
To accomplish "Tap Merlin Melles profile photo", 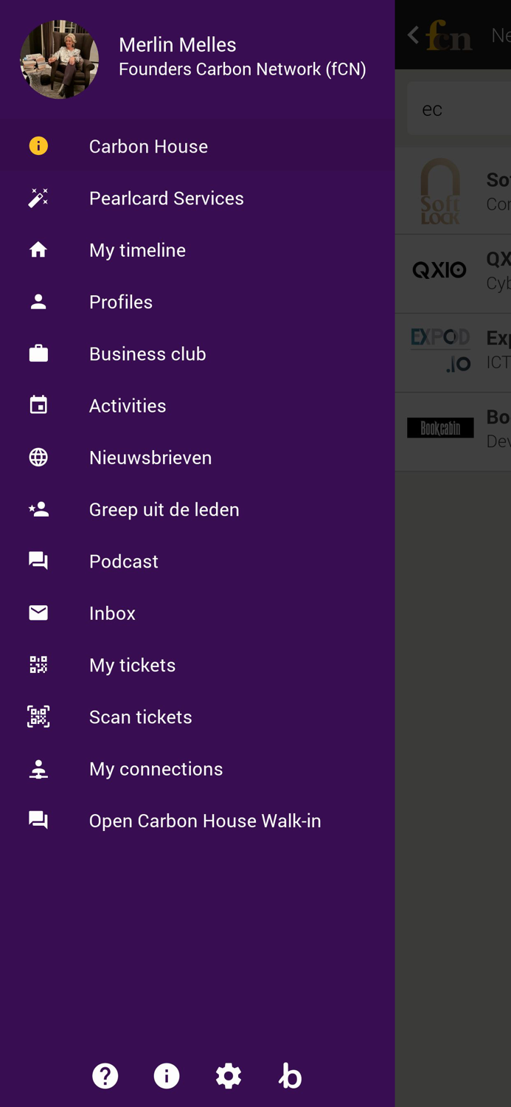I will tap(60, 60).
